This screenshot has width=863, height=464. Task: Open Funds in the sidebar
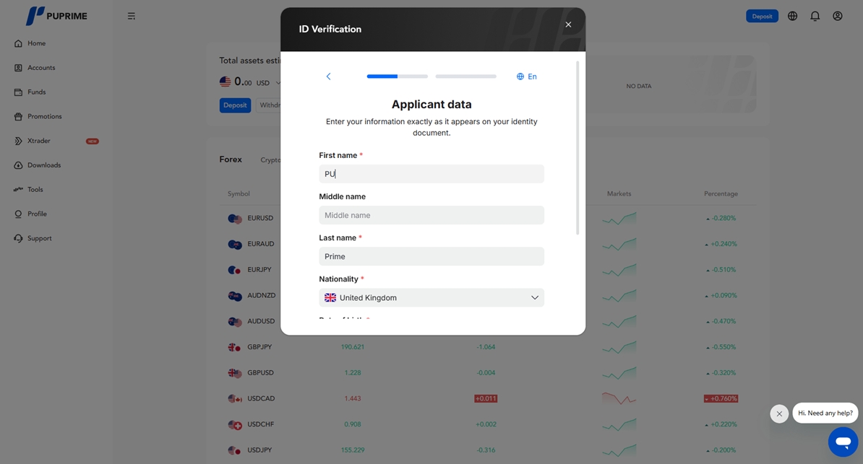click(x=36, y=92)
